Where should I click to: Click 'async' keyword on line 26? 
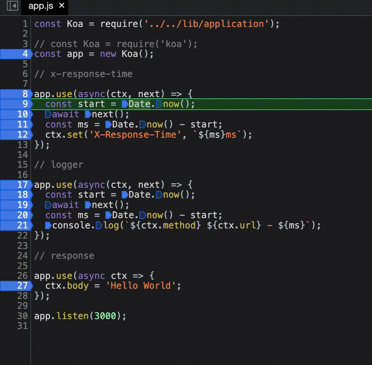point(91,276)
